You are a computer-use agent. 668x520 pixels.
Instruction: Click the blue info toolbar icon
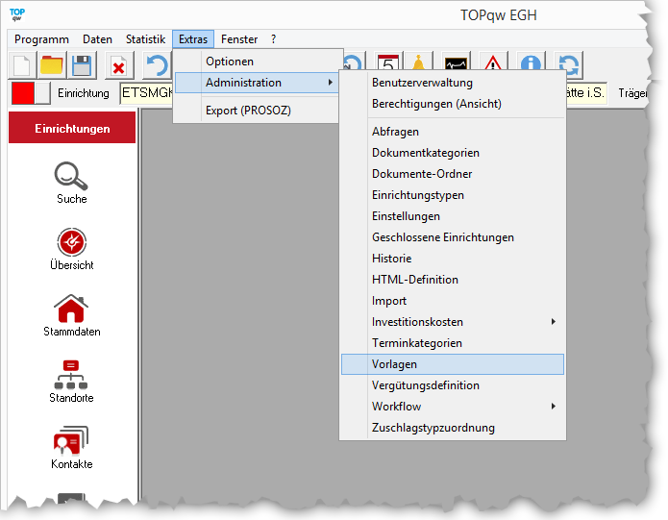coord(530,65)
